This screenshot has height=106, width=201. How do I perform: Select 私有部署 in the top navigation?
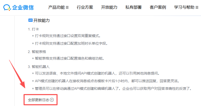133,7
